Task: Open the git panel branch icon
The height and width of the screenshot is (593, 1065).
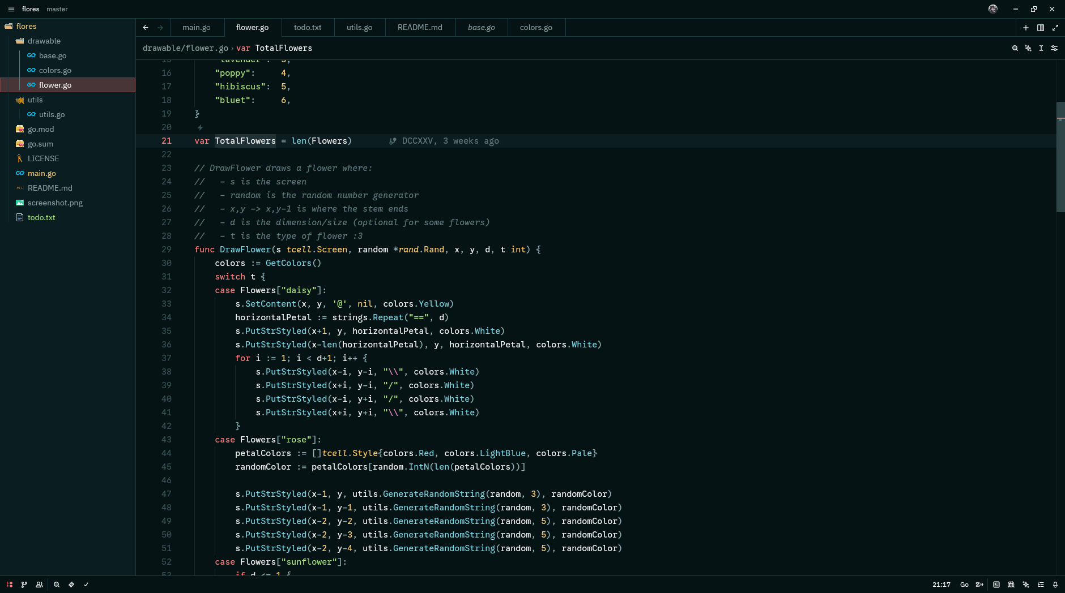Action: [x=24, y=585]
